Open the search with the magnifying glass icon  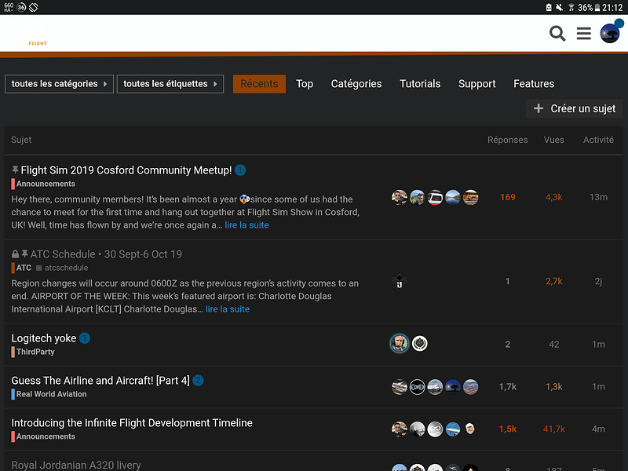(557, 34)
